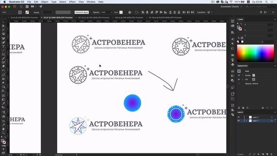Click the target circle of Layer 2
277x156 pixels.
(272, 117)
